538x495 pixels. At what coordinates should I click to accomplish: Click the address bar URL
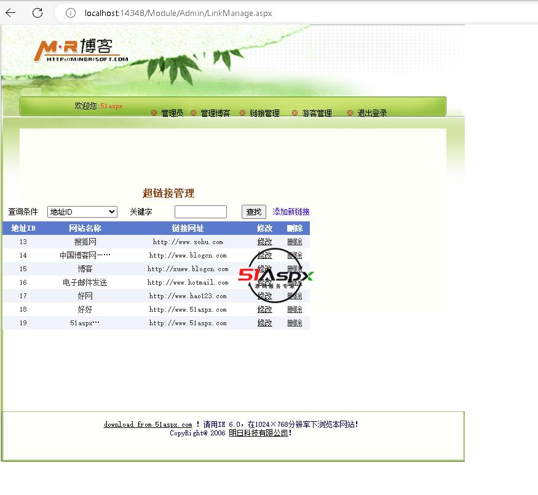[x=178, y=13]
